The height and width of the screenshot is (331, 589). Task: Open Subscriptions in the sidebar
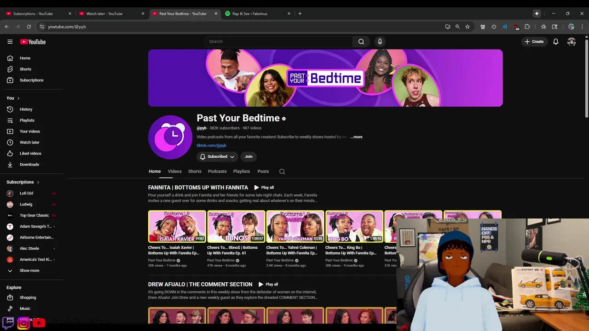pyautogui.click(x=31, y=80)
